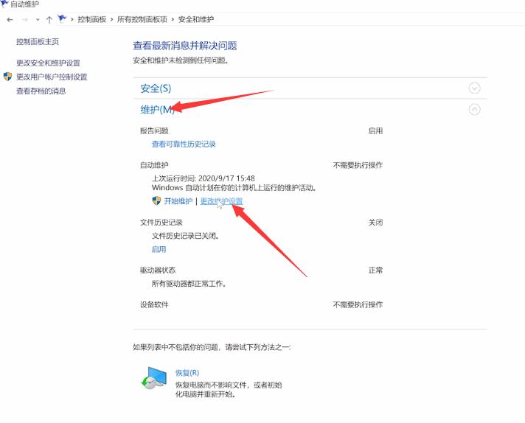The image size is (525, 423).
Task: Click the 所有控制面板项 breadcrumb
Action: click(x=142, y=19)
